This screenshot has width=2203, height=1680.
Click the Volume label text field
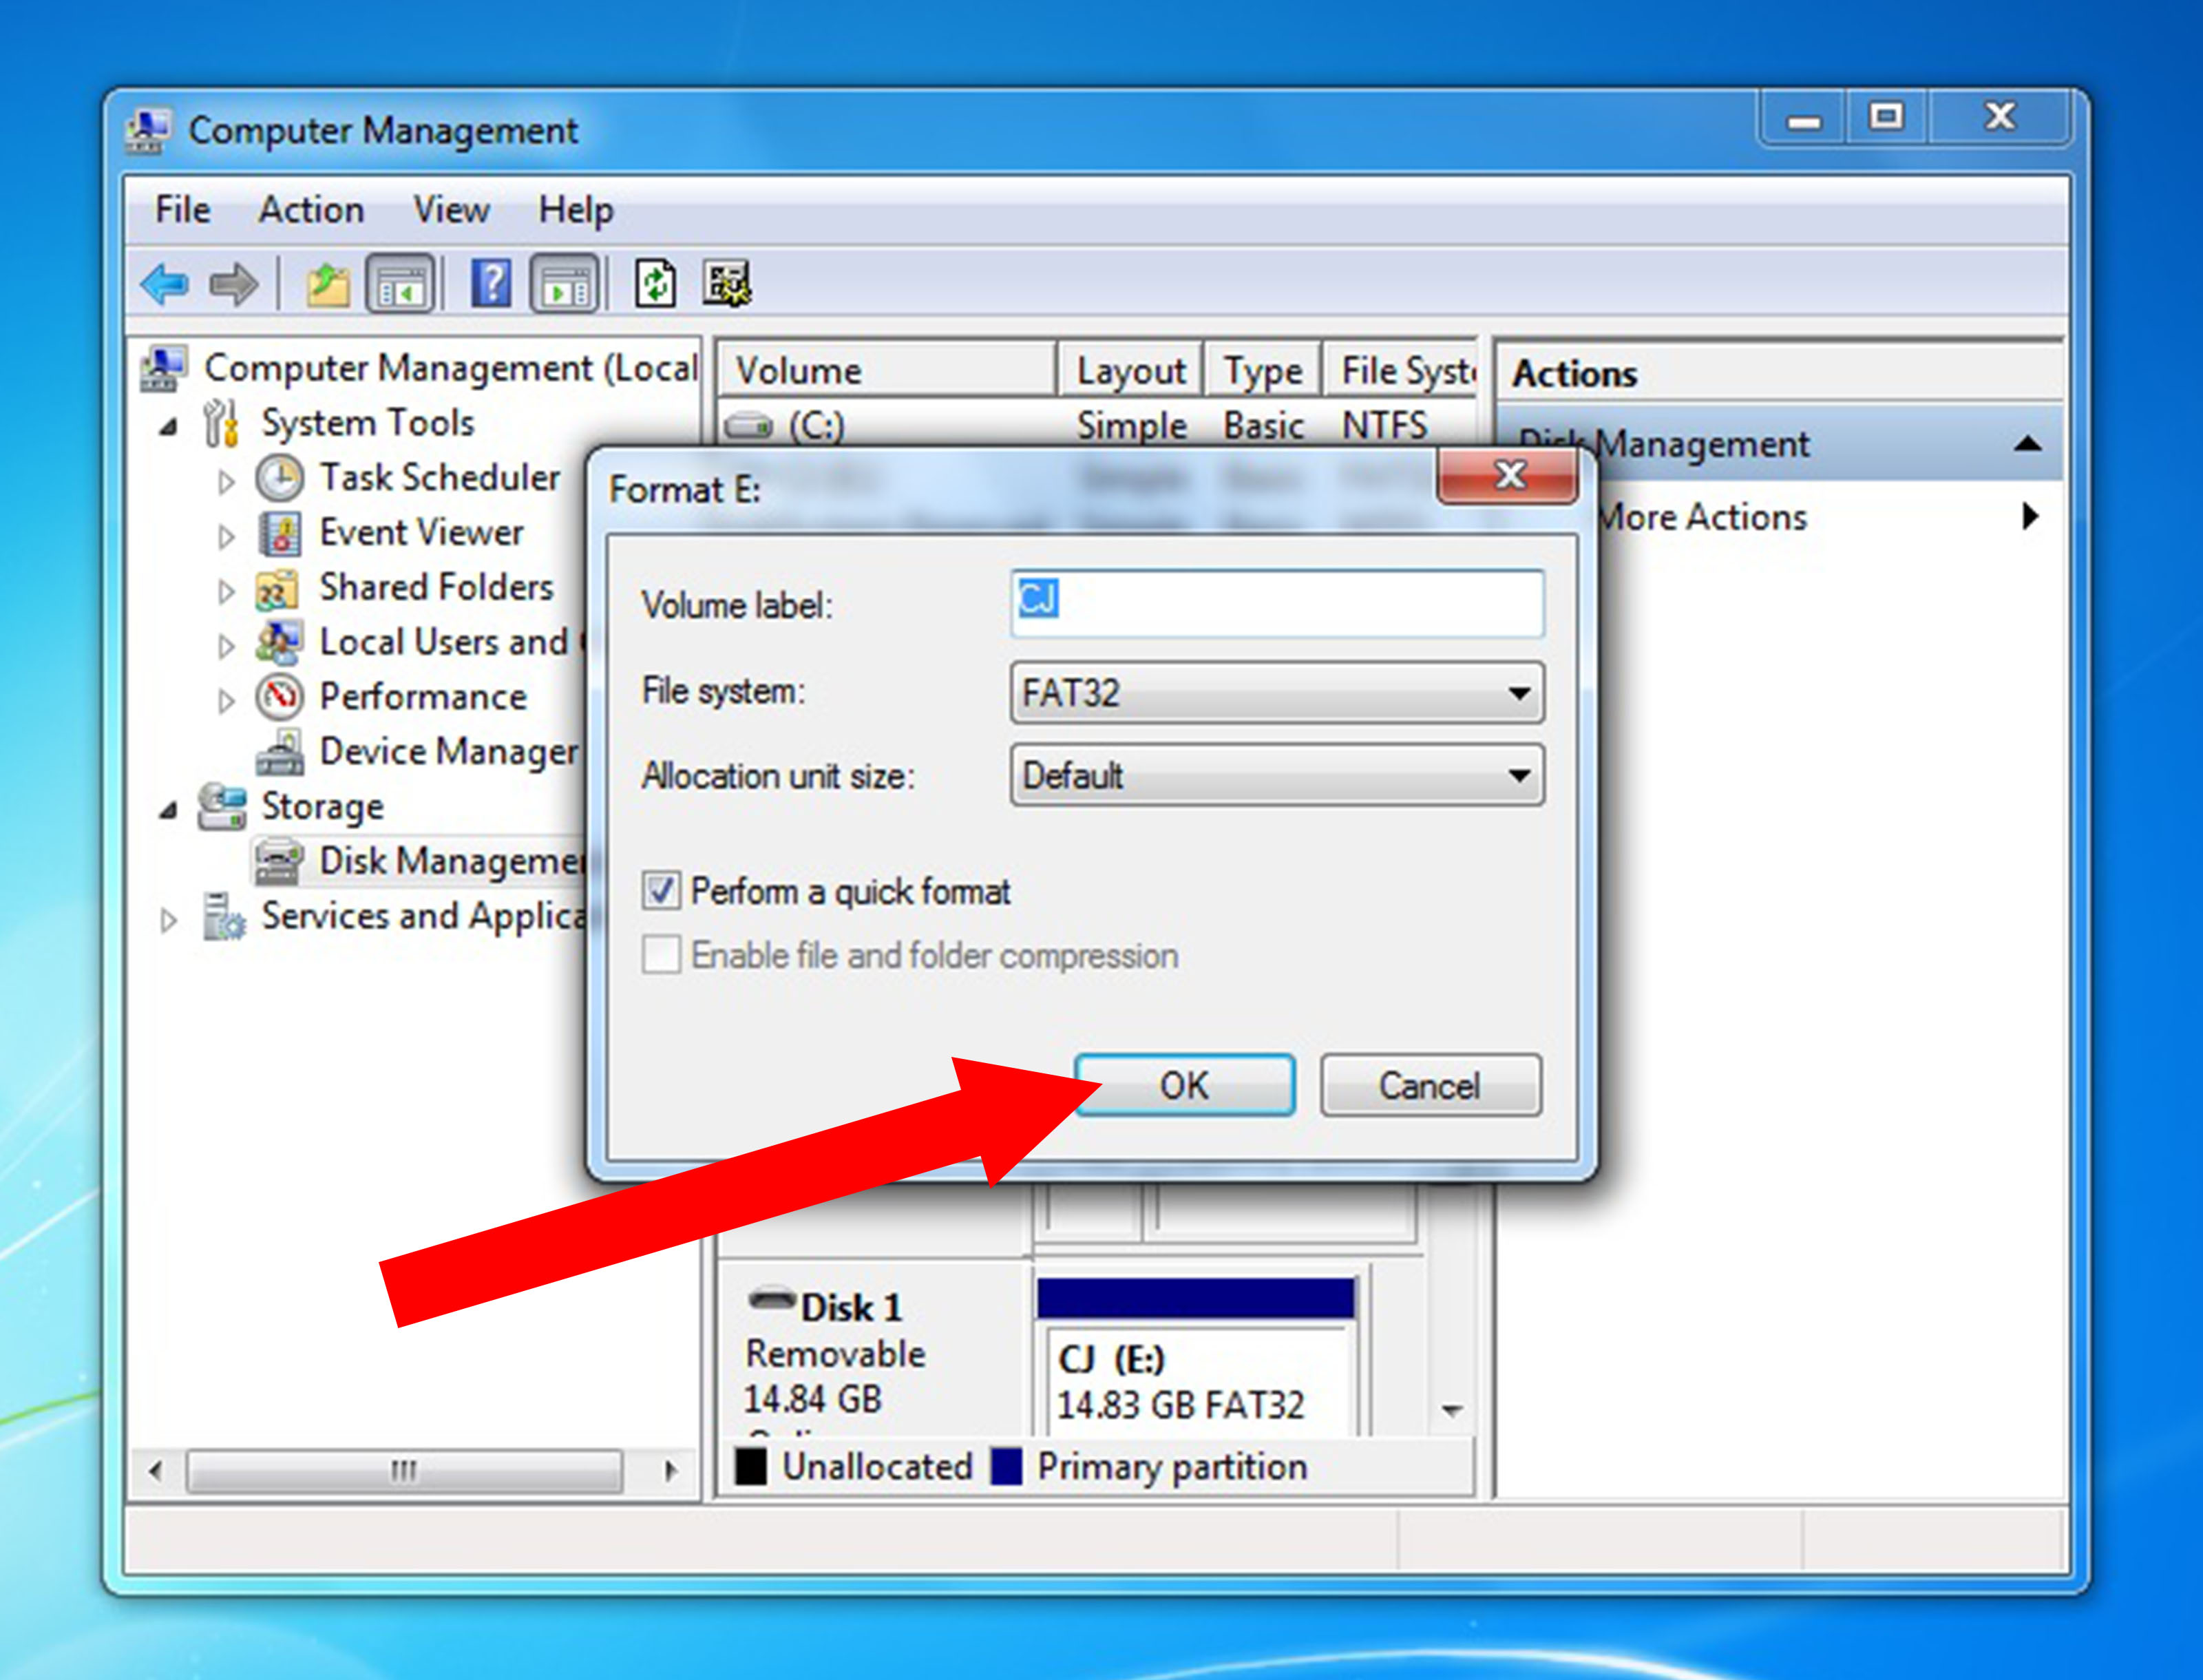1276,603
